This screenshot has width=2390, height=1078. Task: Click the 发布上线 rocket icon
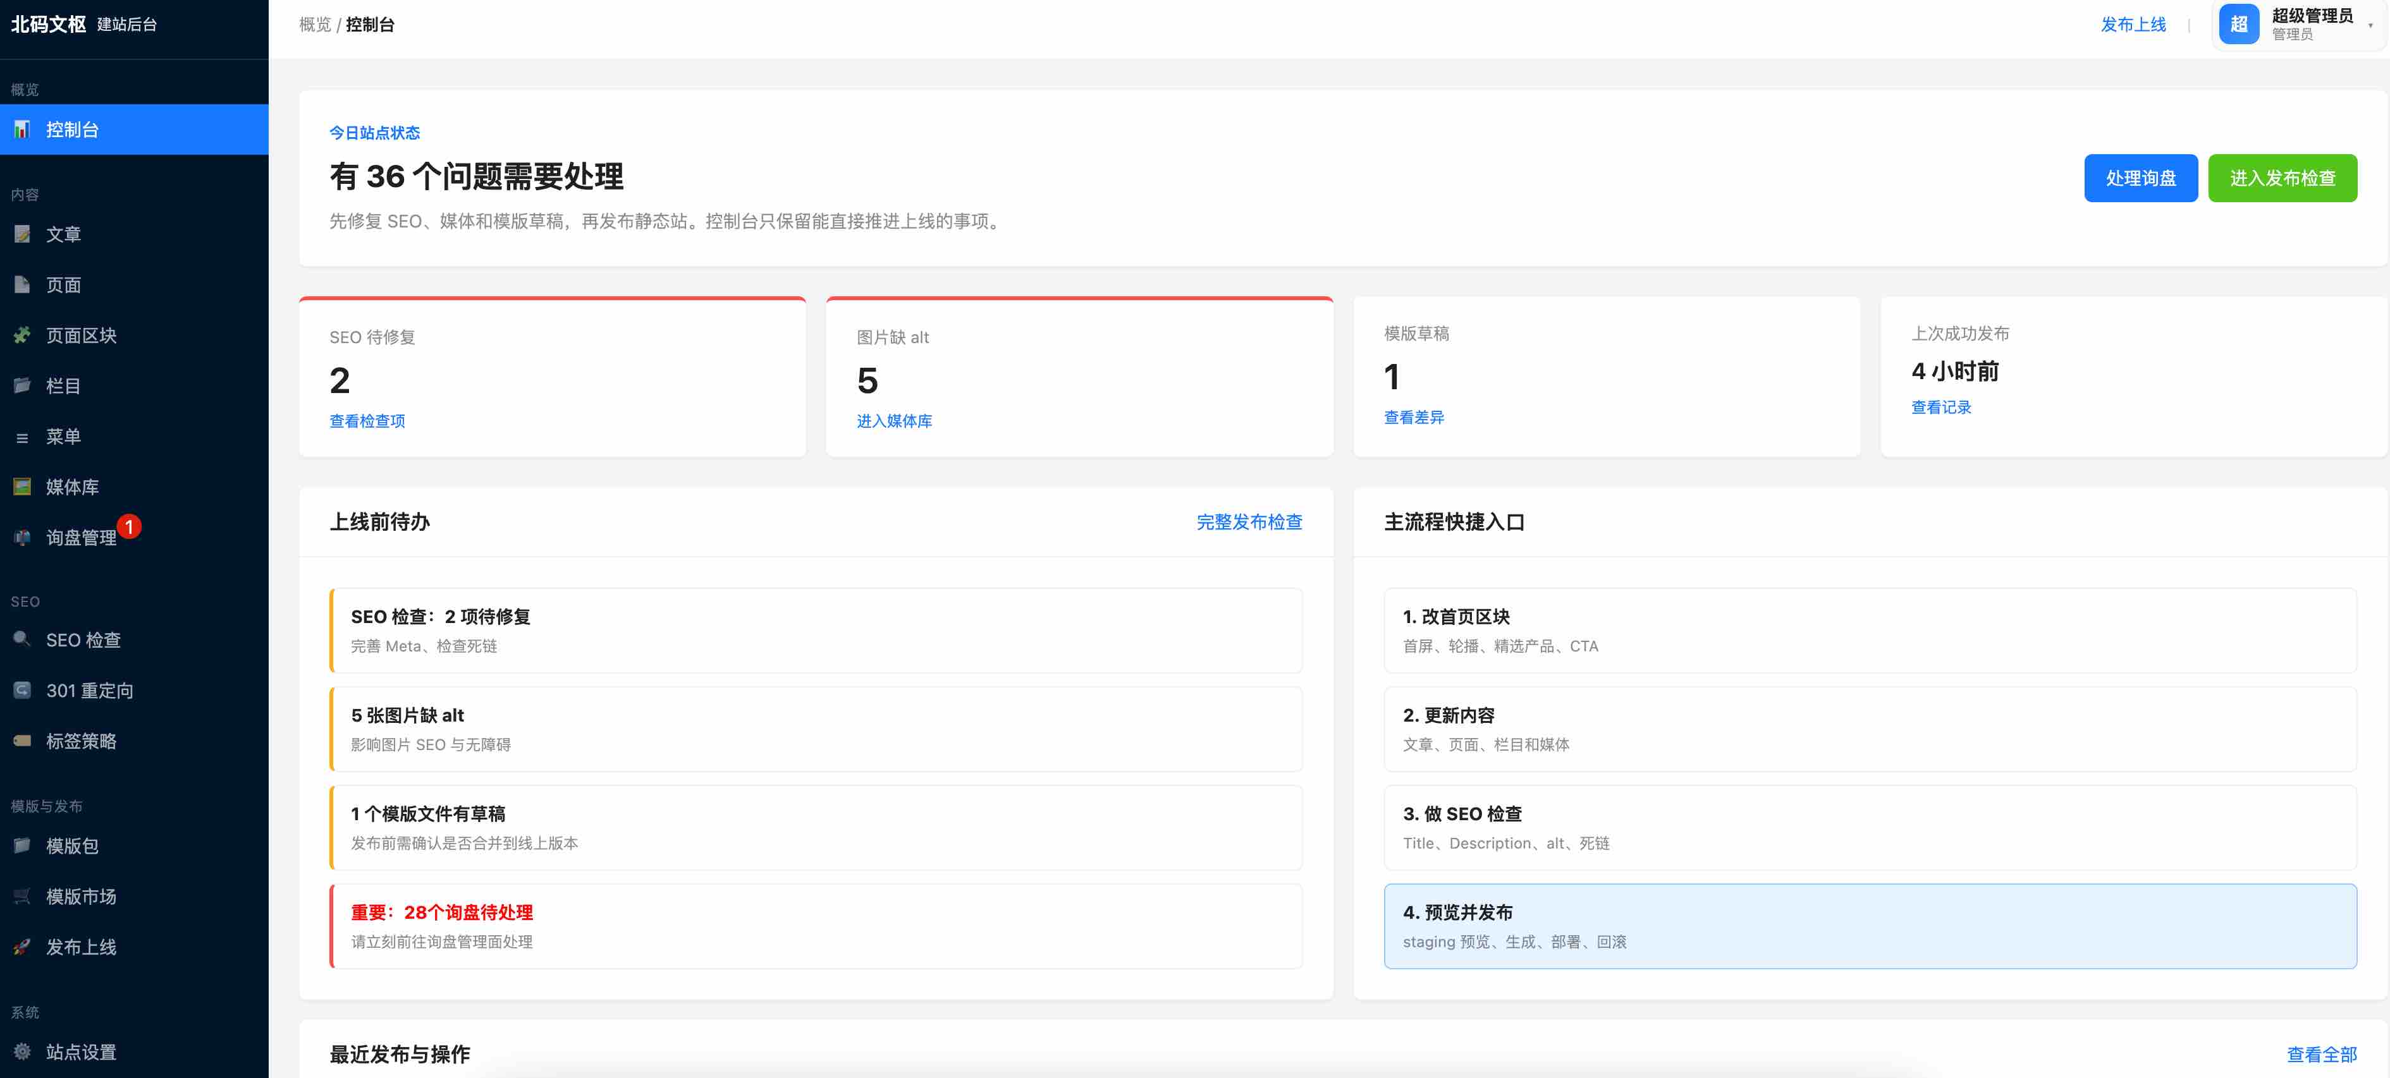22,947
